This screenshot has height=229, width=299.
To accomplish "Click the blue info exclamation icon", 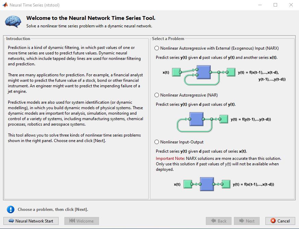I will click(11, 209).
